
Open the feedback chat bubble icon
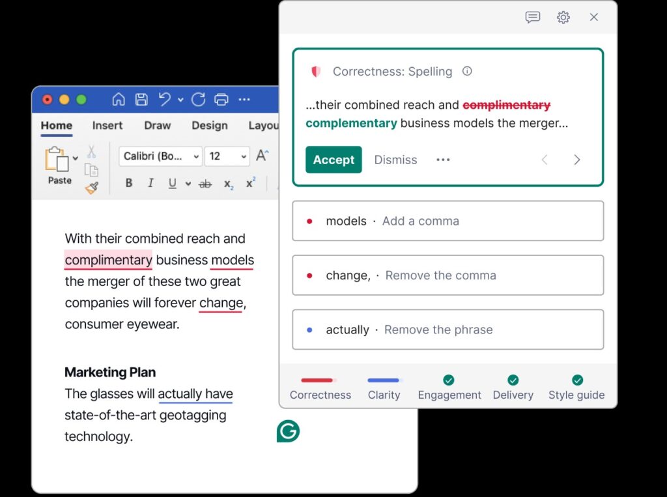(x=533, y=18)
